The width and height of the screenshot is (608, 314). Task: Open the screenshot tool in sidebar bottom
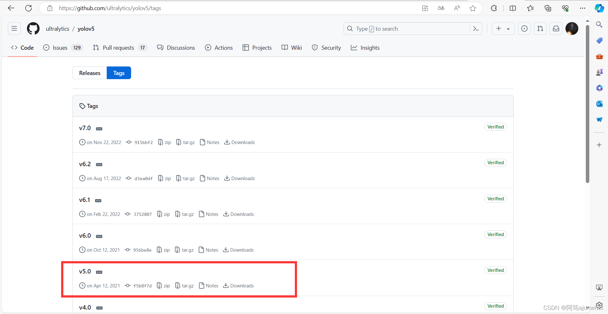[599, 287]
